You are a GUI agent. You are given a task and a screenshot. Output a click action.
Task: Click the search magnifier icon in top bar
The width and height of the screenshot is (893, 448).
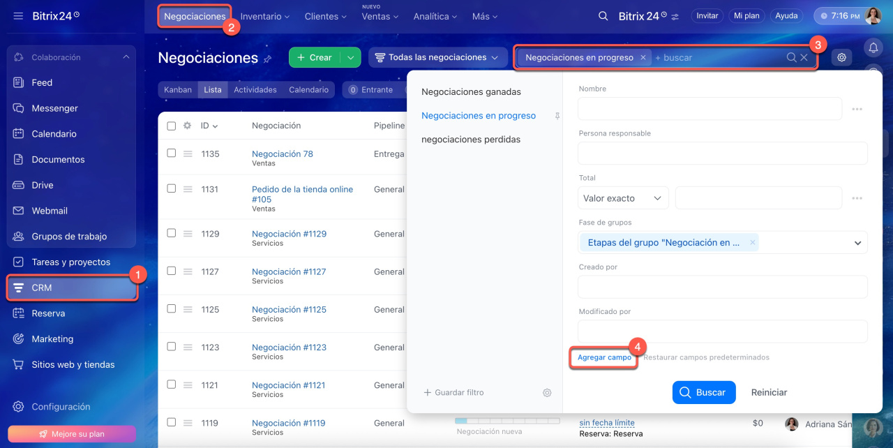pyautogui.click(x=603, y=16)
